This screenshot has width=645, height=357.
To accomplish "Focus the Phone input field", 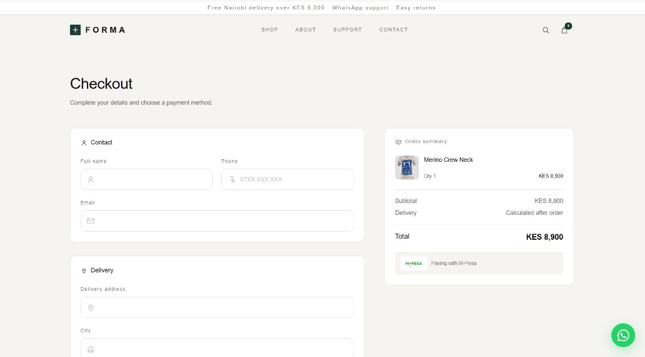I will (x=287, y=179).
